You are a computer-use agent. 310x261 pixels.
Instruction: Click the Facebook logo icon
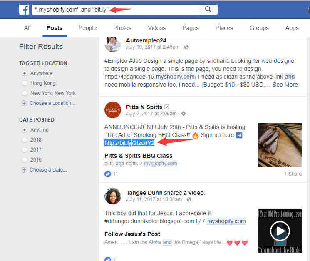click(24, 10)
